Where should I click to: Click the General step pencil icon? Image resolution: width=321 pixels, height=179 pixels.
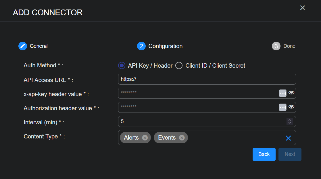coord(23,46)
